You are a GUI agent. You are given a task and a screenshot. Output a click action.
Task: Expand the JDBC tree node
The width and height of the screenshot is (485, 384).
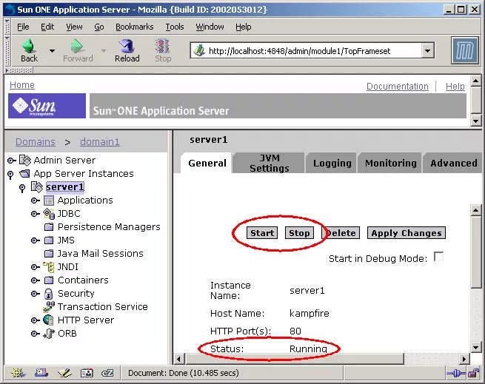click(x=36, y=214)
